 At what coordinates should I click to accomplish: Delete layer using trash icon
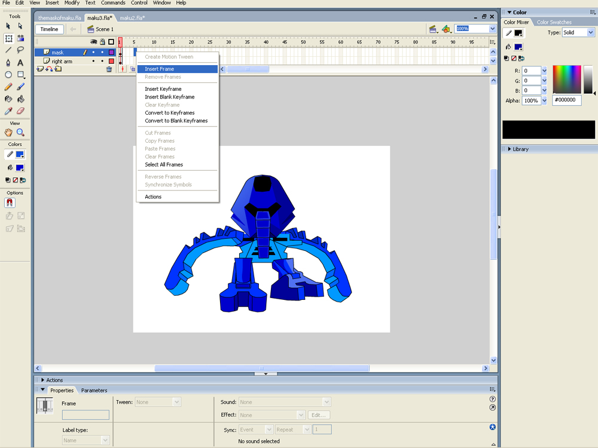109,69
